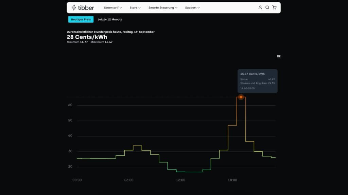This screenshot has width=348, height=195.
Task: Open the Smarte Steuerung dropdown
Action: (163, 7)
